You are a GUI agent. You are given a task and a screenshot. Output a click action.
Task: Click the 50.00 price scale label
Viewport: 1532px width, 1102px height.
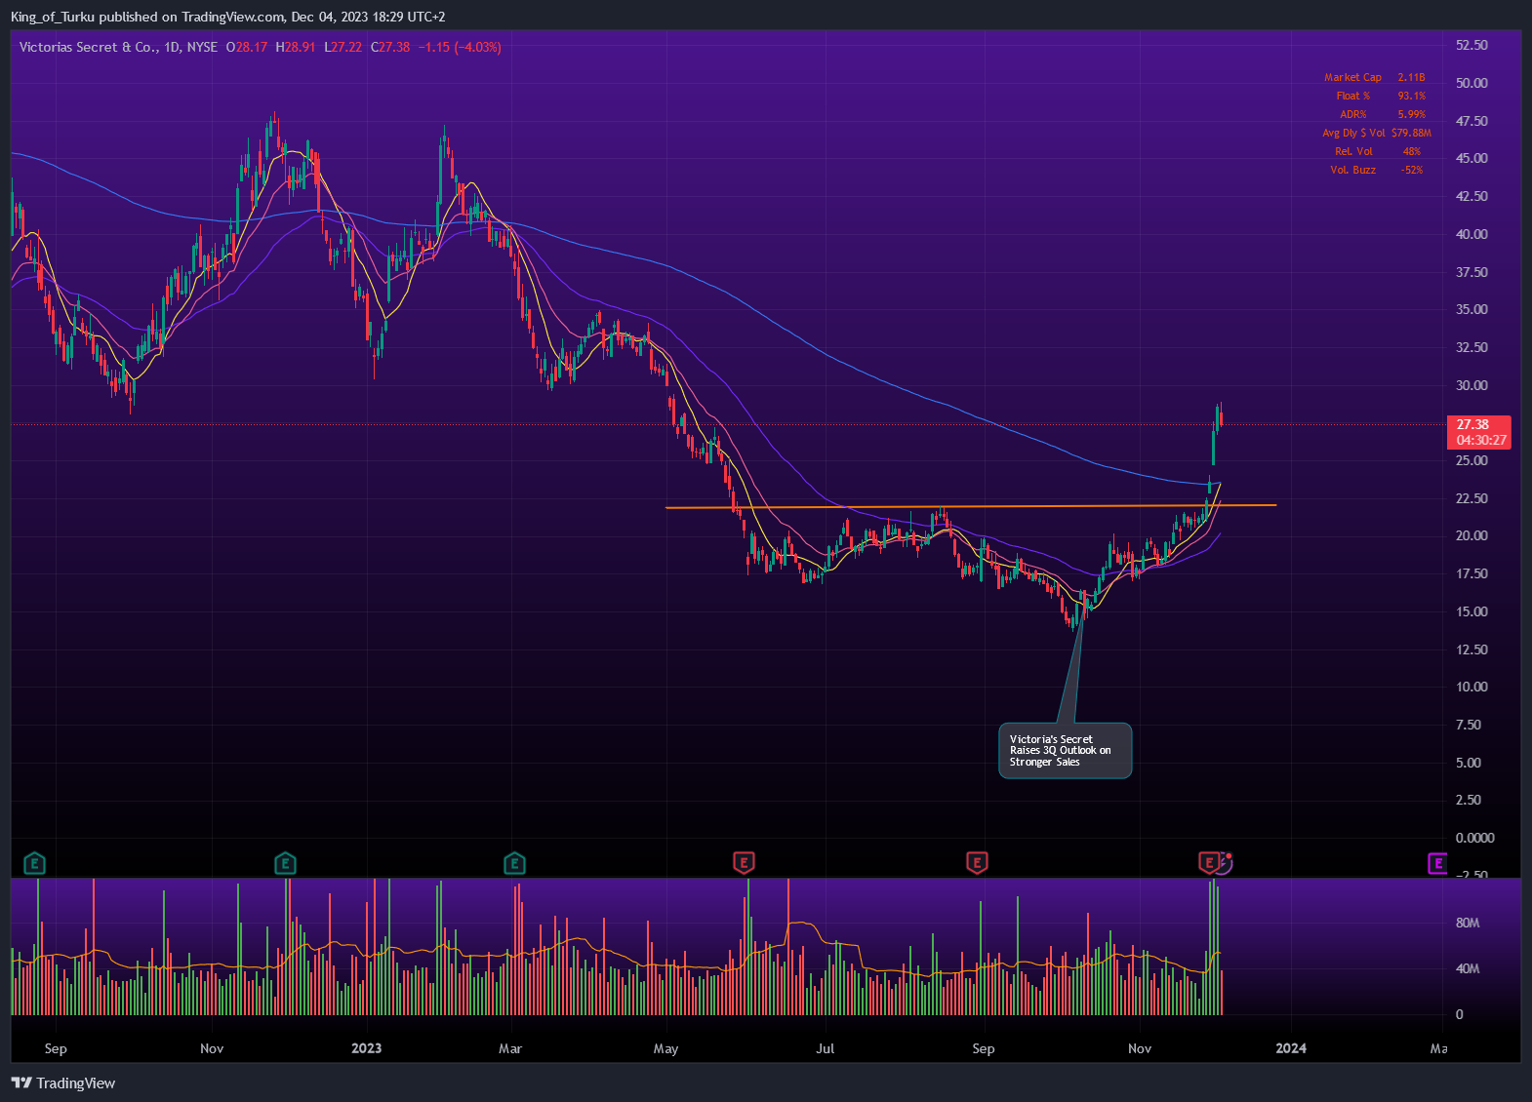tap(1472, 83)
